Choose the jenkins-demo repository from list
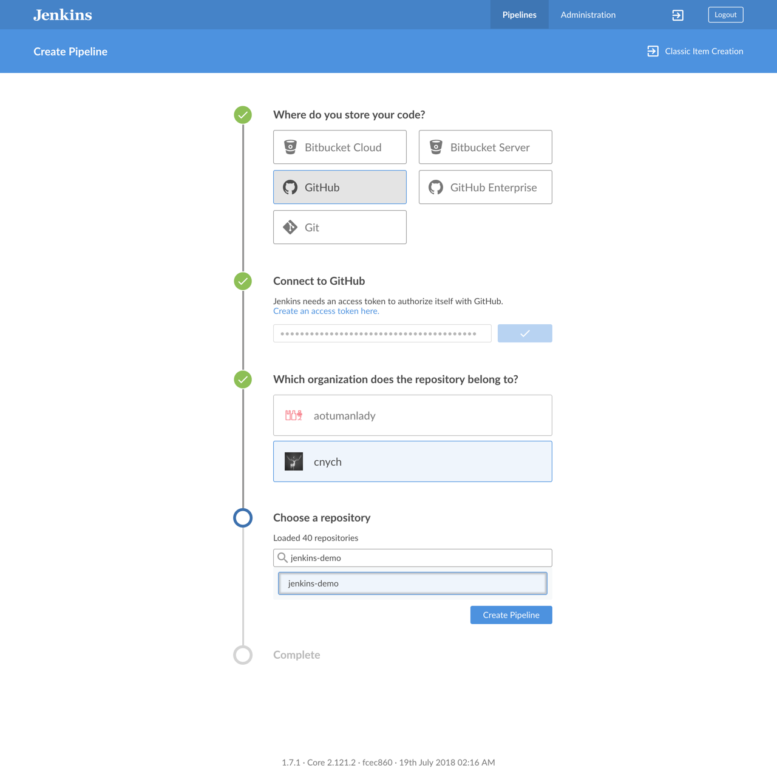The width and height of the screenshot is (777, 782). (413, 583)
